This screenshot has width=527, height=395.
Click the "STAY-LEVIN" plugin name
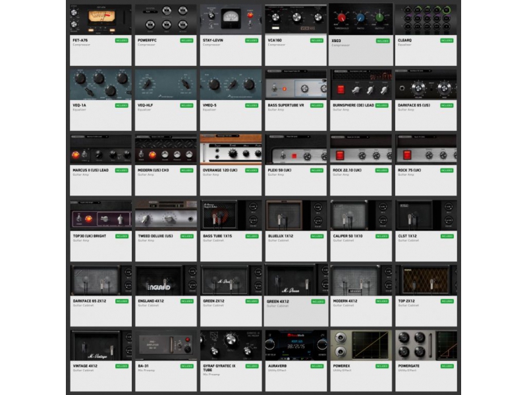213,40
